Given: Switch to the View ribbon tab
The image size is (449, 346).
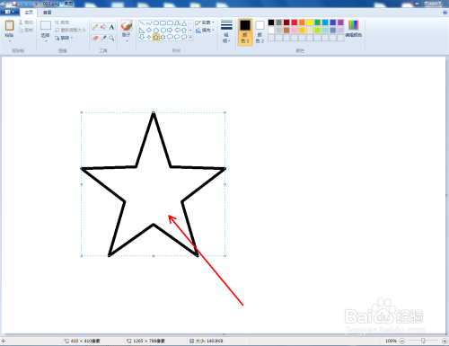Looking at the screenshot, I should (x=47, y=13).
